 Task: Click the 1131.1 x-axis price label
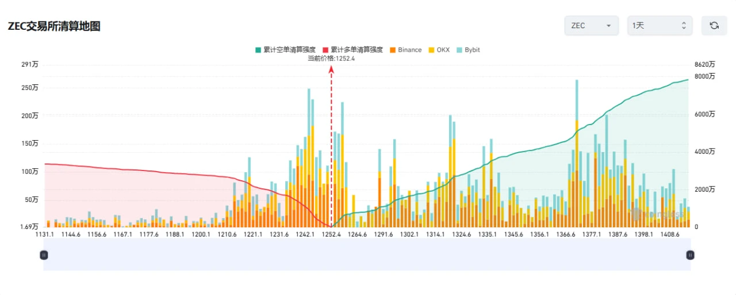point(45,234)
